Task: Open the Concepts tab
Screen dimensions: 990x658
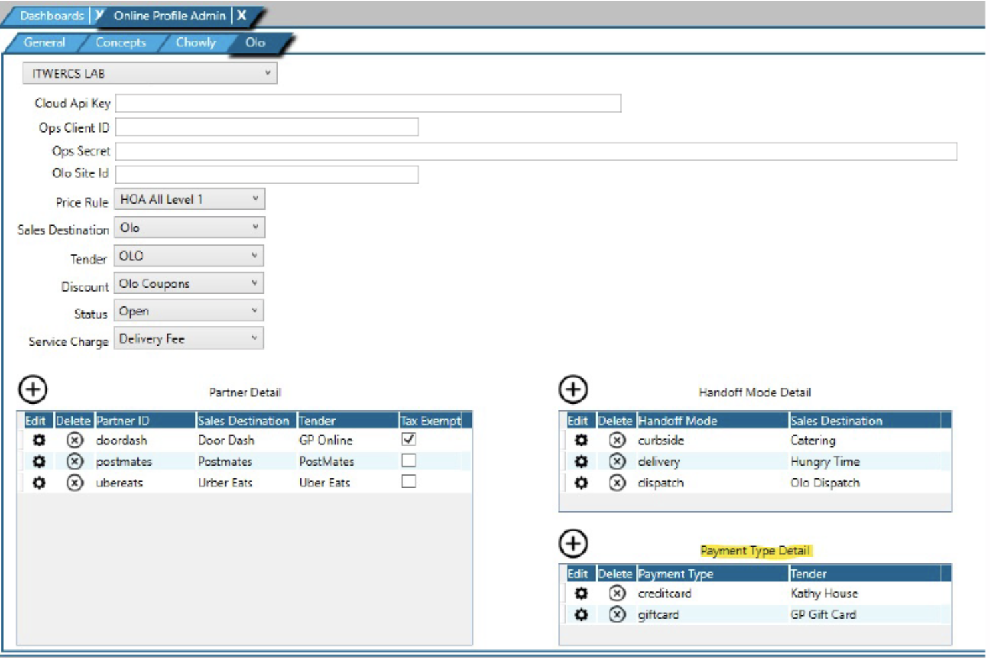Action: point(121,43)
